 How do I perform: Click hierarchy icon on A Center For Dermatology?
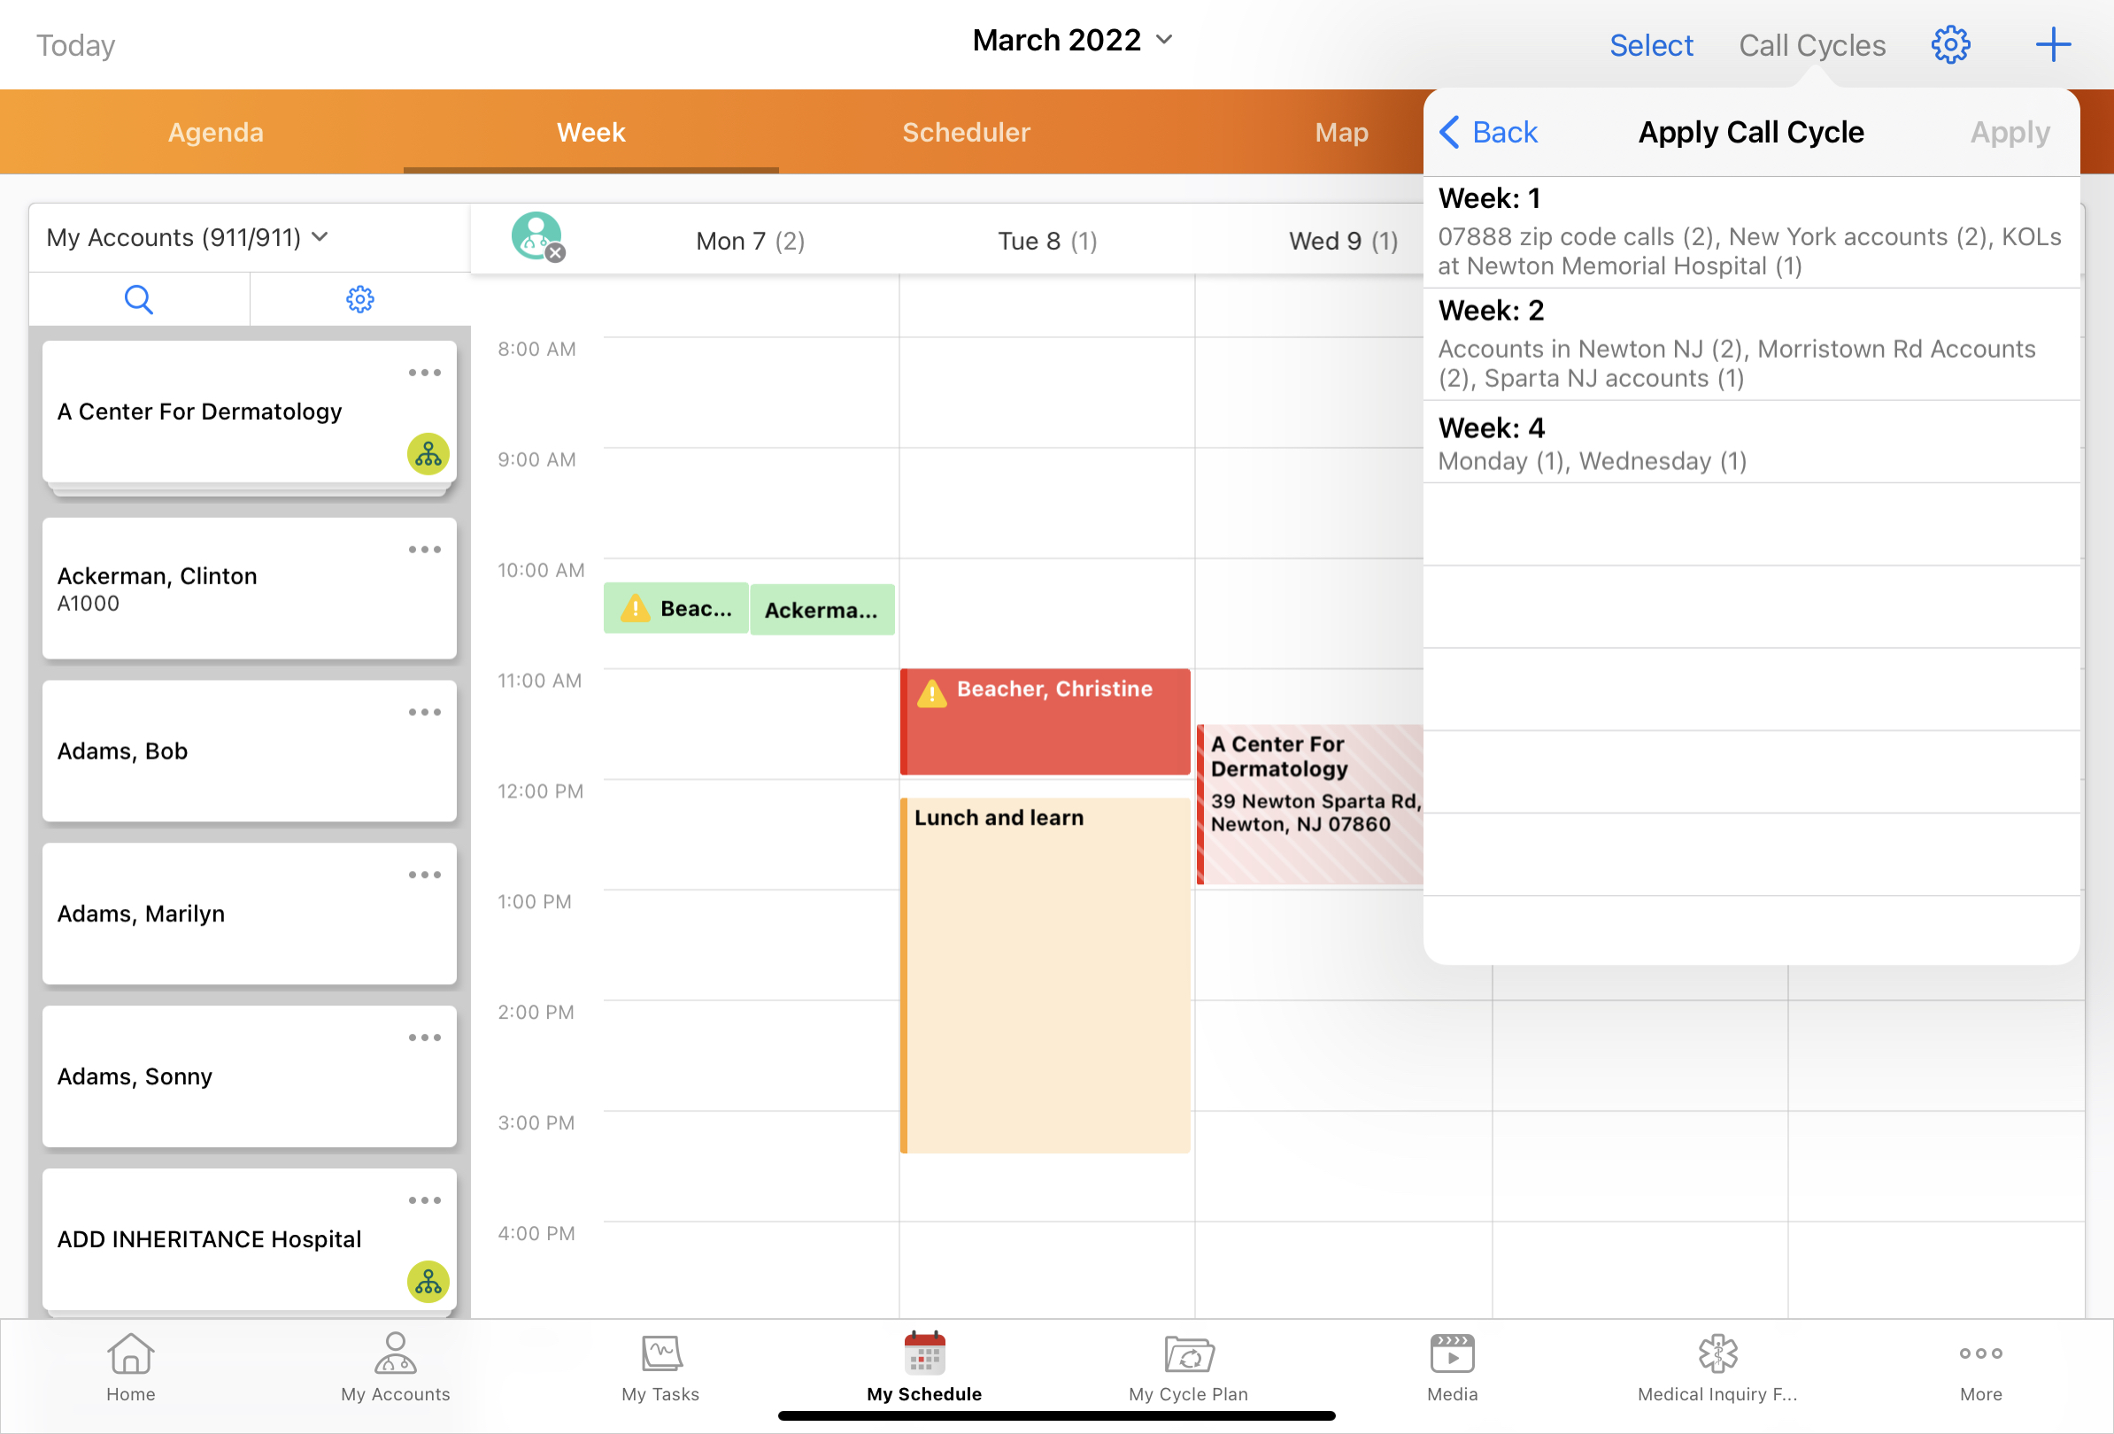click(x=428, y=454)
